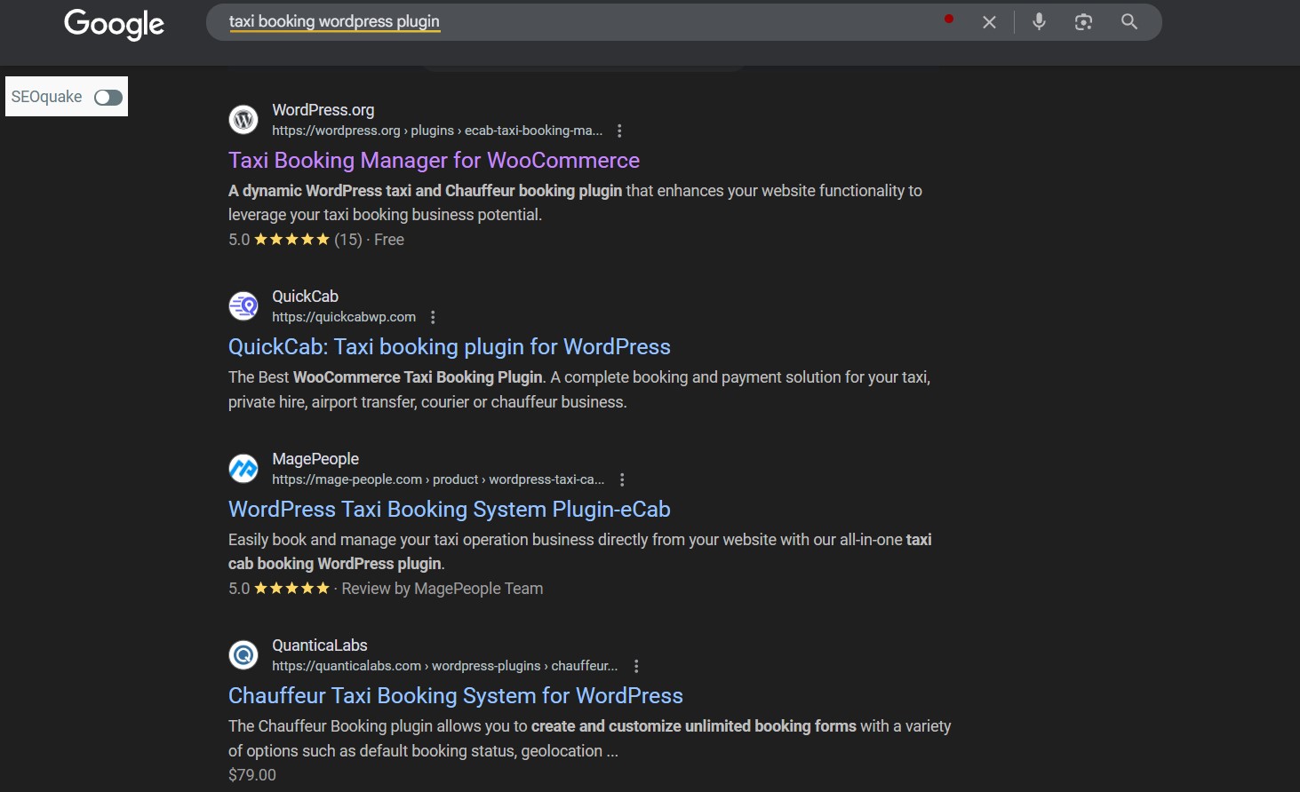Open the three-dot menu for QuanticaLabs result

[636, 666]
